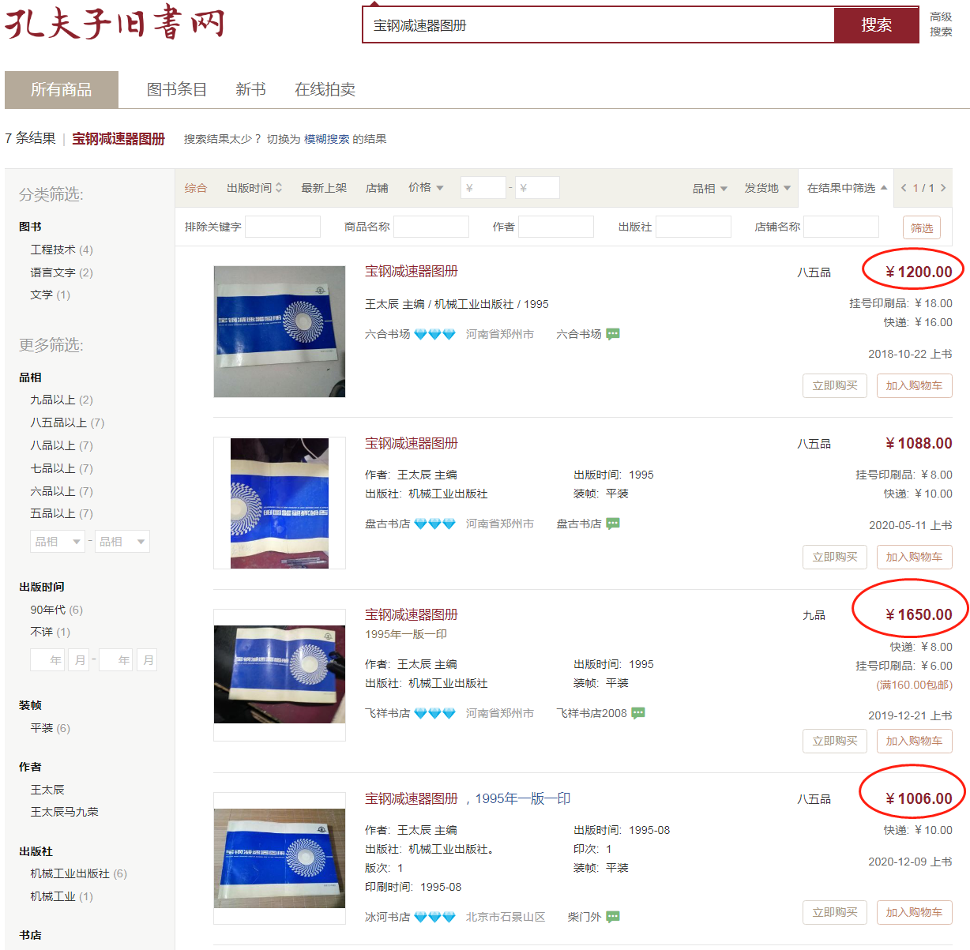Screen dimensions: 970x950
Task: Click the maximum price input
Action: coord(537,188)
